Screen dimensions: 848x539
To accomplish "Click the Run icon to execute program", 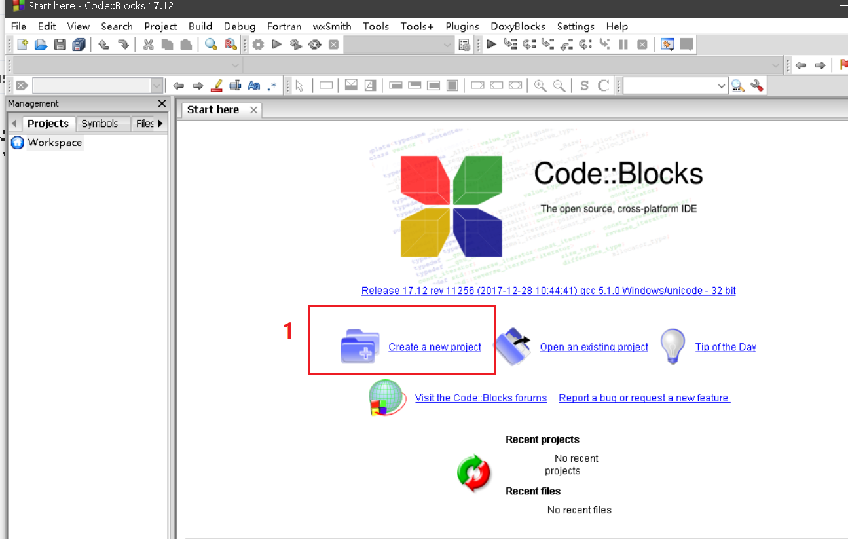I will pos(276,45).
